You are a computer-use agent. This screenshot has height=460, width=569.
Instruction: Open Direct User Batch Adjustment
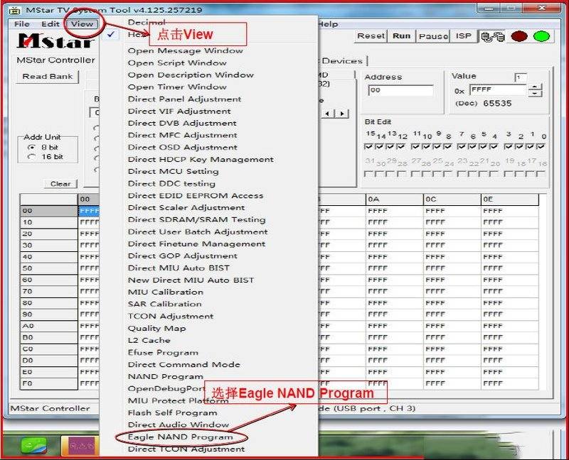(x=198, y=232)
